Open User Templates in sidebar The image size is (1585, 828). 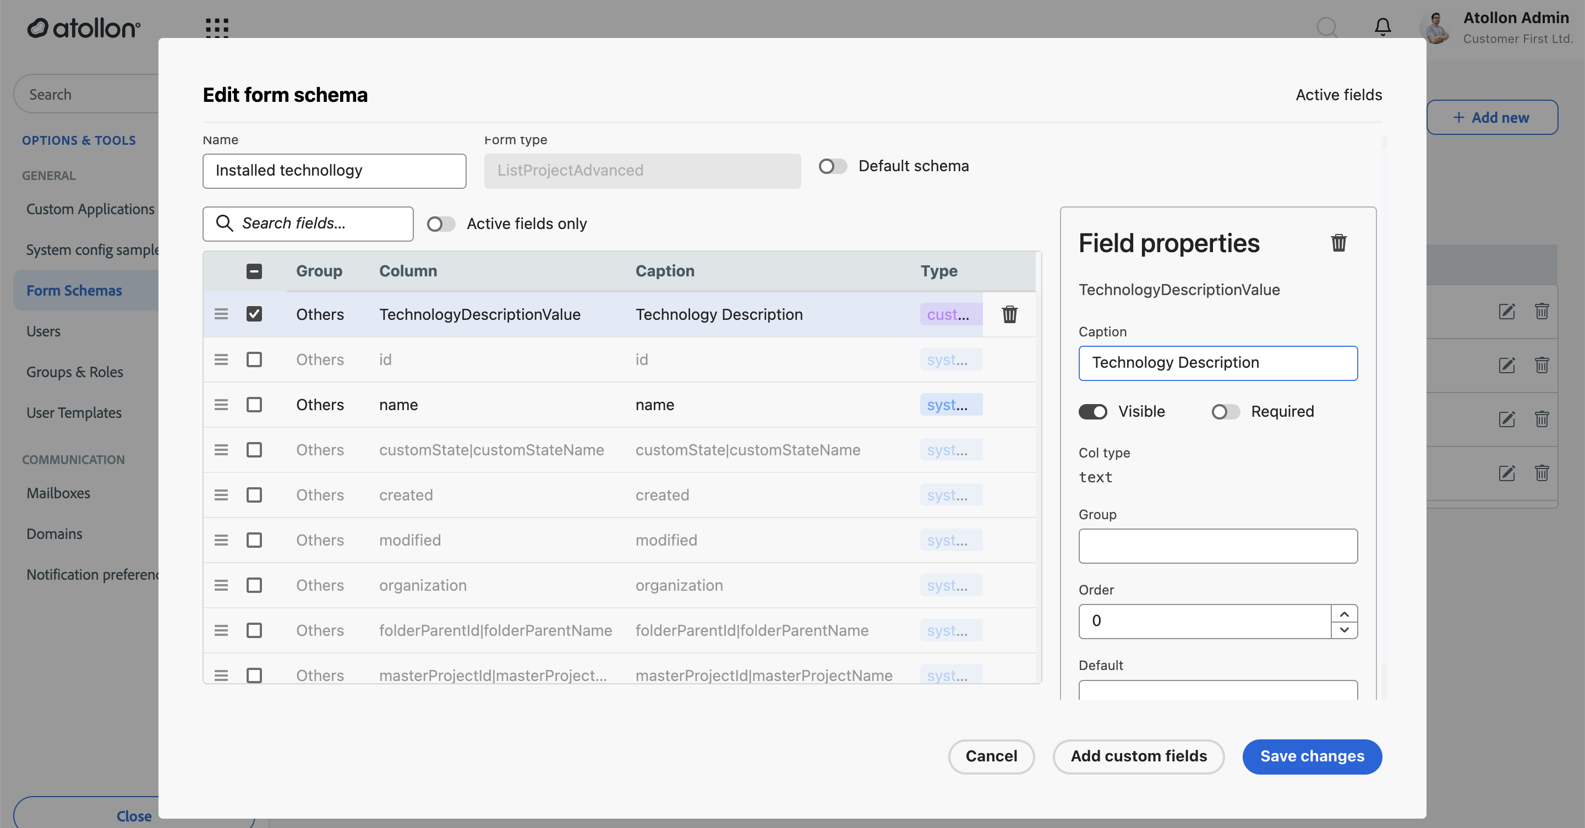coord(74,412)
